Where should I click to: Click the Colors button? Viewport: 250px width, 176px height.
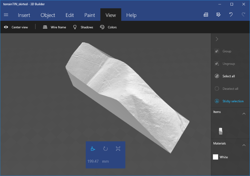click(108, 27)
